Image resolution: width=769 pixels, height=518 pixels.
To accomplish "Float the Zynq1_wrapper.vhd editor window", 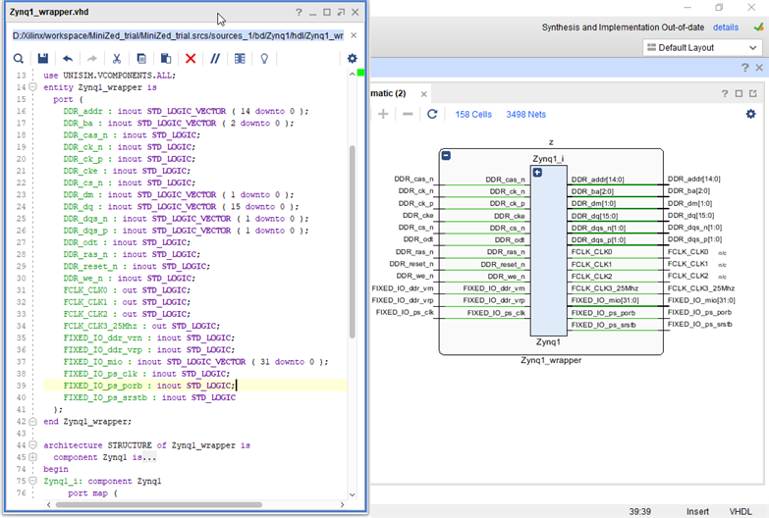I will [341, 12].
